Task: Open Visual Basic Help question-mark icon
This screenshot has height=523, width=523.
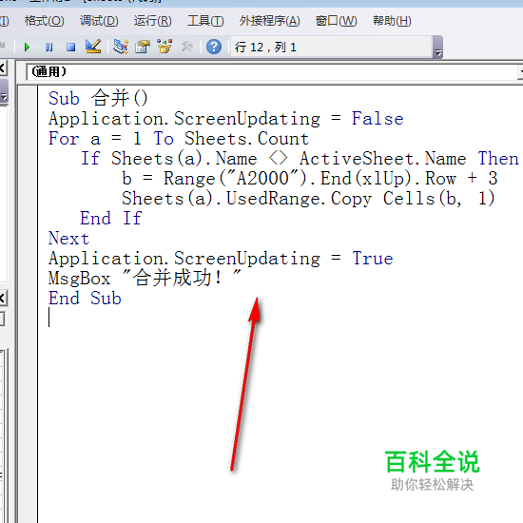Action: coord(214,47)
